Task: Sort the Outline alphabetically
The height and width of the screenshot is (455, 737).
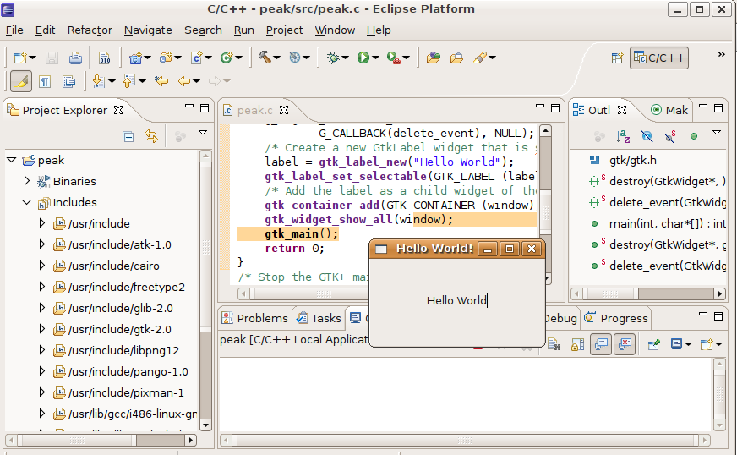Action: [623, 136]
